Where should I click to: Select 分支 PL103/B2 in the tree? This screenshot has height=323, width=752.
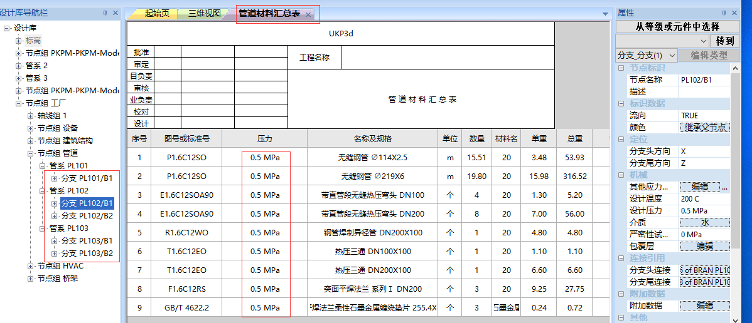(x=87, y=254)
